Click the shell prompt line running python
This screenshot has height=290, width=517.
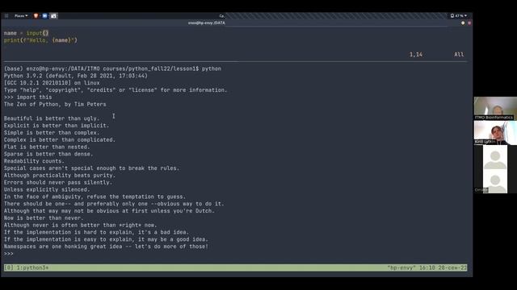tap(112, 68)
